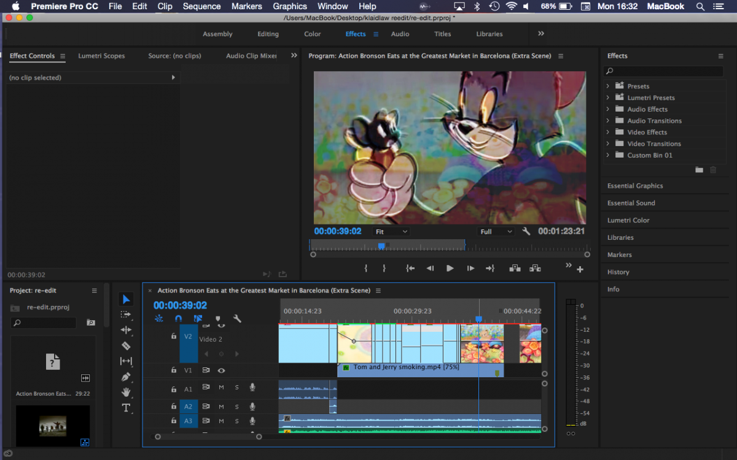Open the Sequence menu
This screenshot has height=460, width=737.
(201, 6)
